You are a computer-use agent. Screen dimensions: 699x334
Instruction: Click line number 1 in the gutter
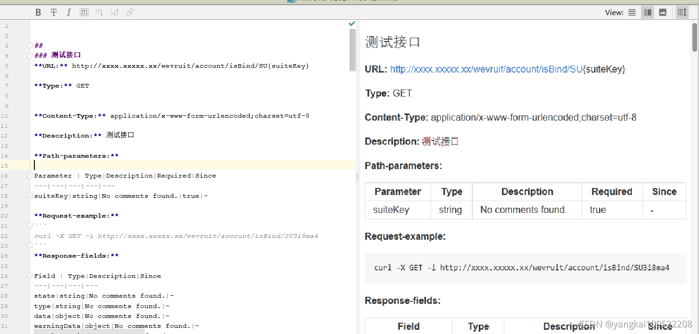7,26
